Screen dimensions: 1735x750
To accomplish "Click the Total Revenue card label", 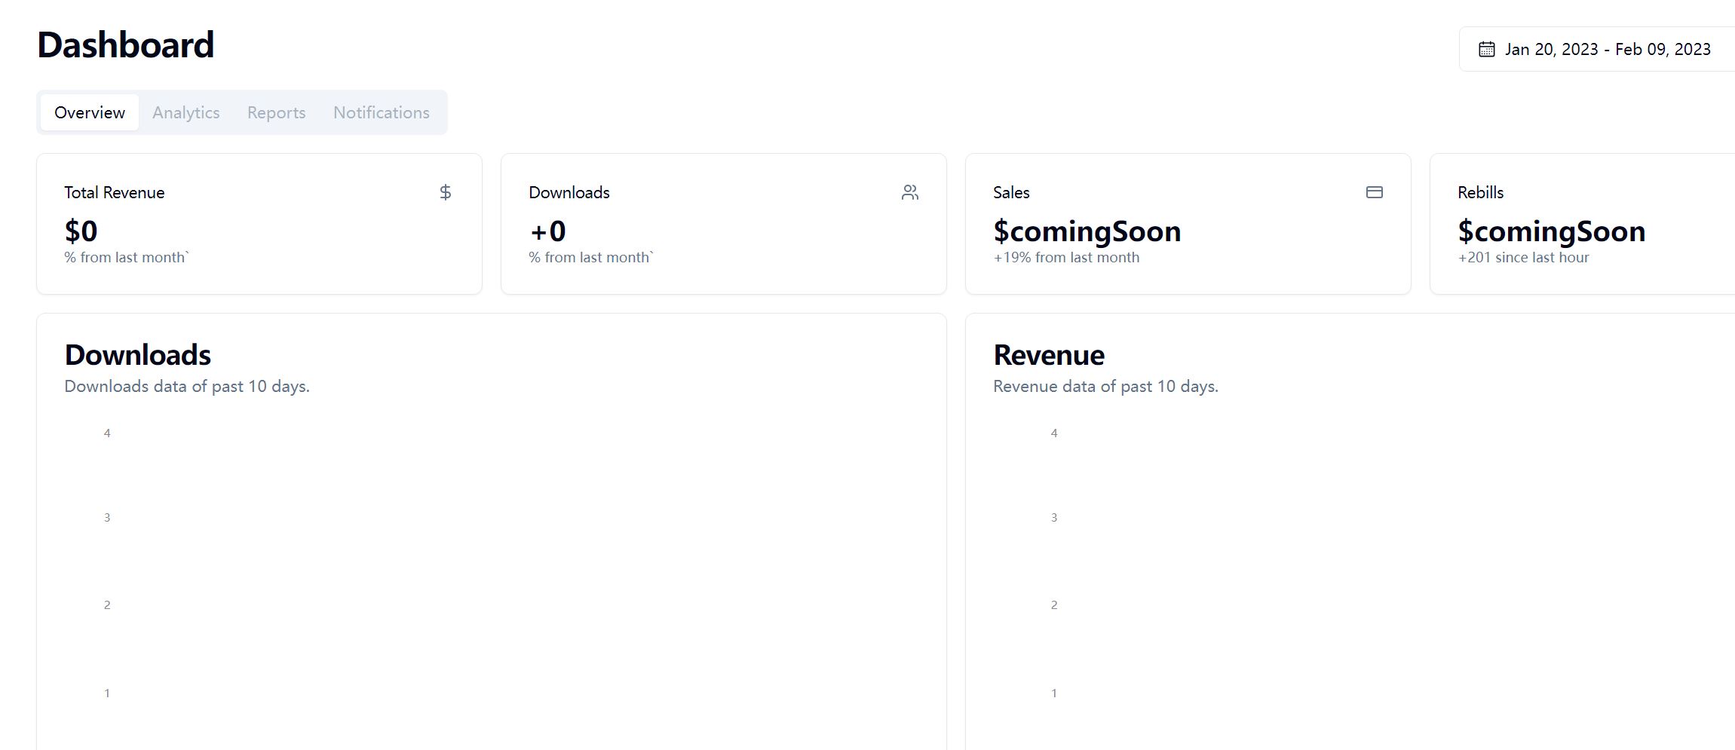I will point(115,192).
